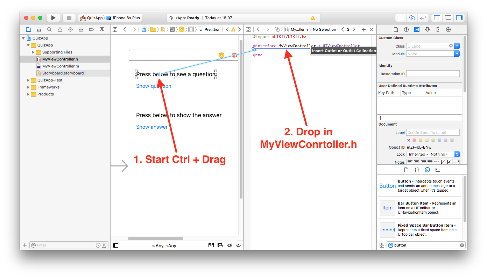
Task: Run the app with the Play button
Action: (x=53, y=18)
